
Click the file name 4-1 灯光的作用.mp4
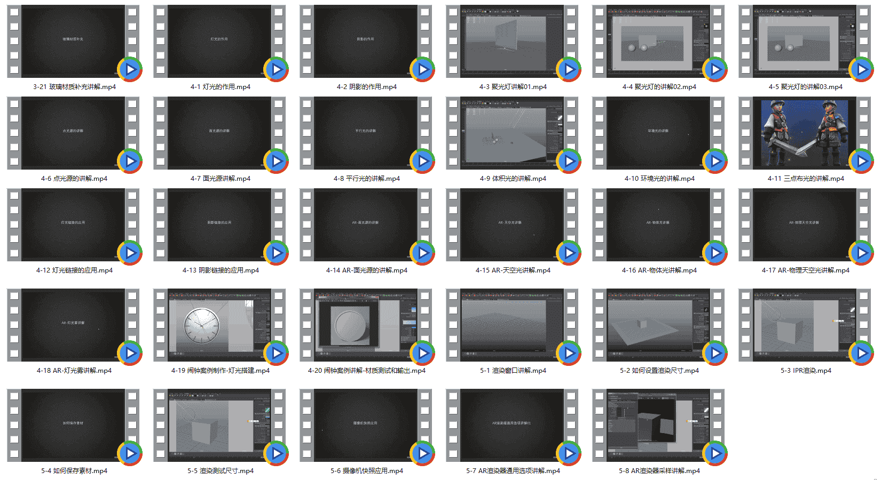[x=221, y=87]
